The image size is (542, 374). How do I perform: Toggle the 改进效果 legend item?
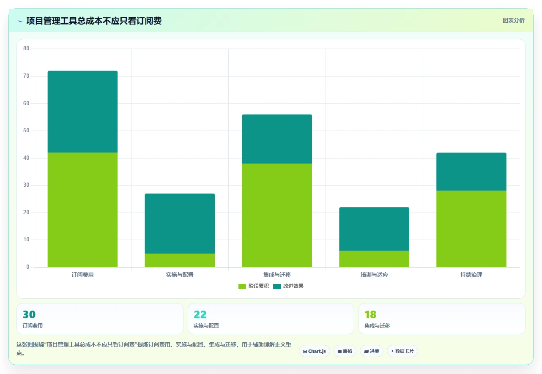[x=288, y=286]
